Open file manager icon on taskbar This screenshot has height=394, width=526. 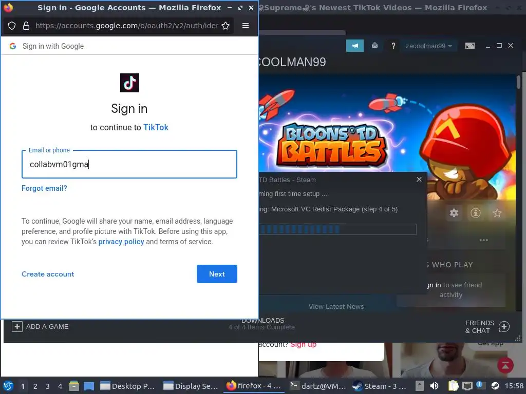click(x=74, y=386)
